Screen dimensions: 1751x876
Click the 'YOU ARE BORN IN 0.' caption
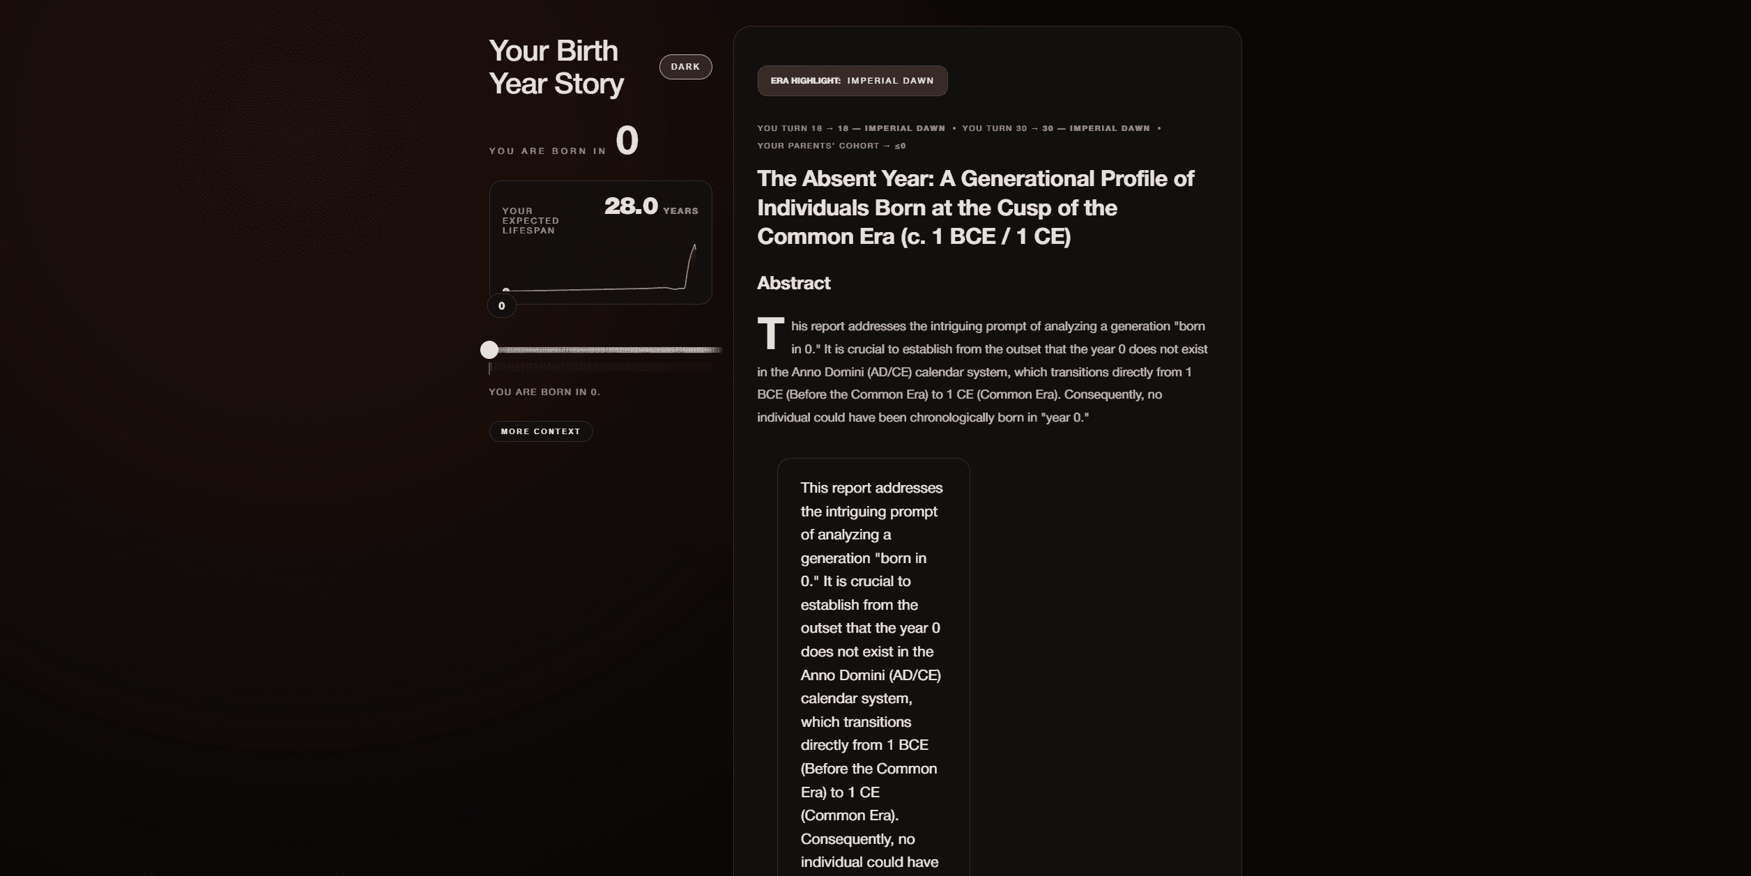tap(544, 392)
